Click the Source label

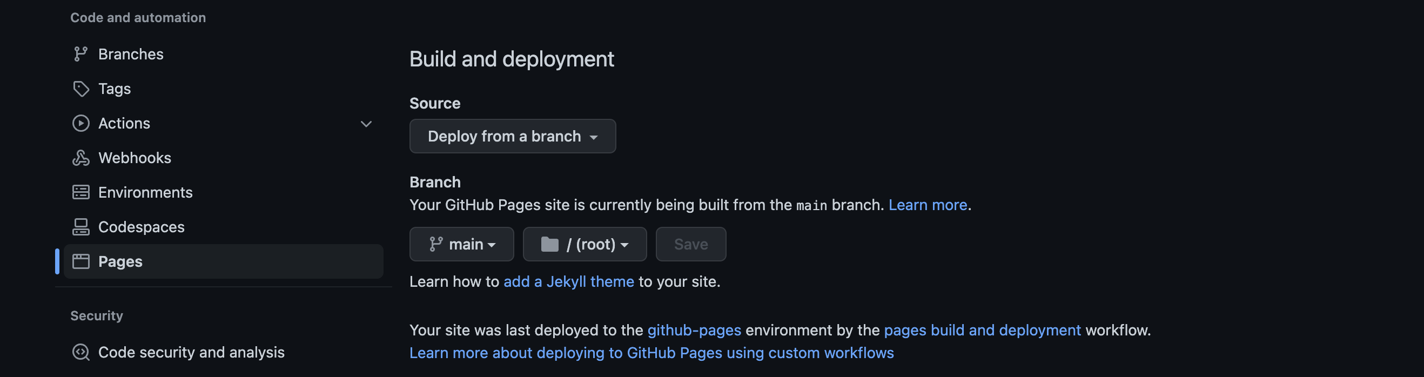(434, 103)
